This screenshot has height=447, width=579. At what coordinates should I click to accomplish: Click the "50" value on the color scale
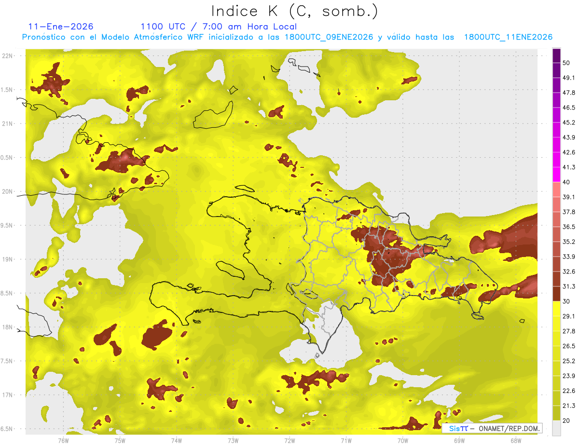[566, 63]
